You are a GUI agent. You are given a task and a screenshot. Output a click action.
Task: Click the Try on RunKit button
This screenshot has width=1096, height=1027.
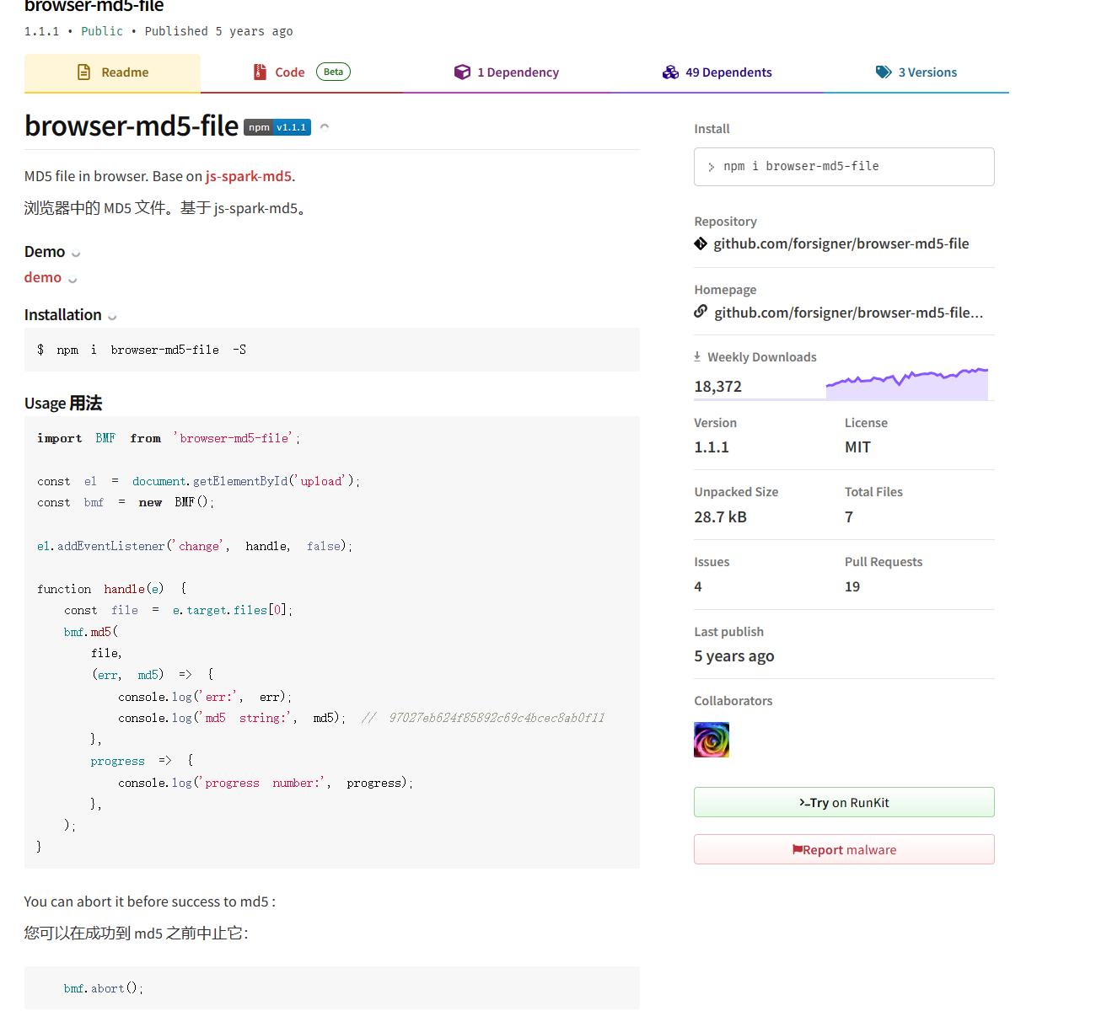pos(844,802)
